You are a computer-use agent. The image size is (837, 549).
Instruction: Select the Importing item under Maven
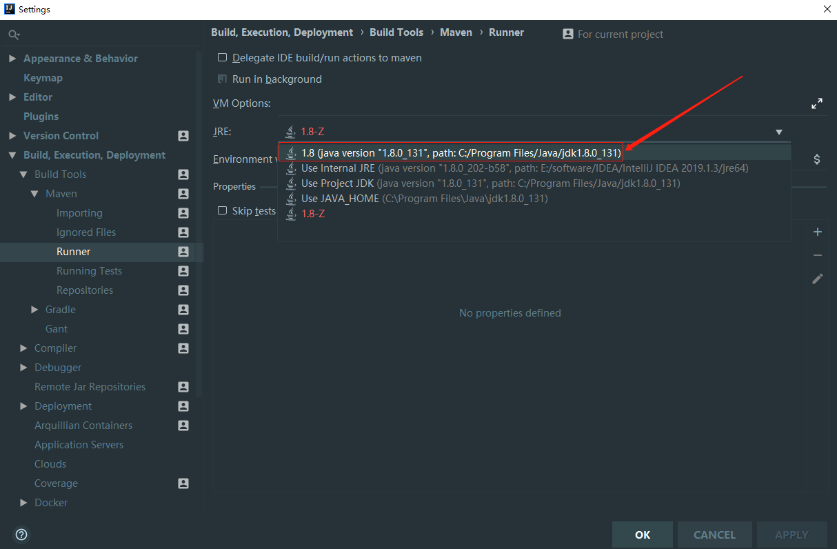click(x=79, y=213)
